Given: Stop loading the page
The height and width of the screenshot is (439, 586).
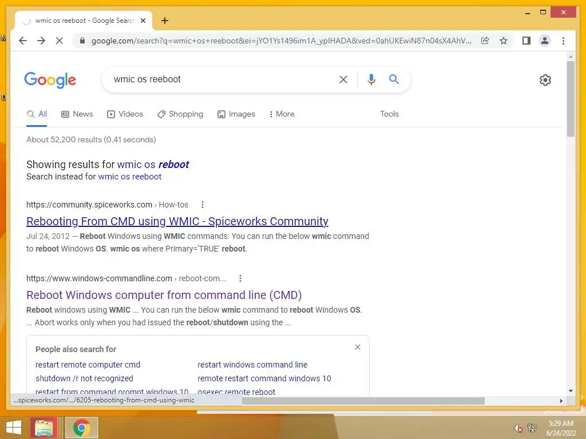Looking at the screenshot, I should coord(60,41).
